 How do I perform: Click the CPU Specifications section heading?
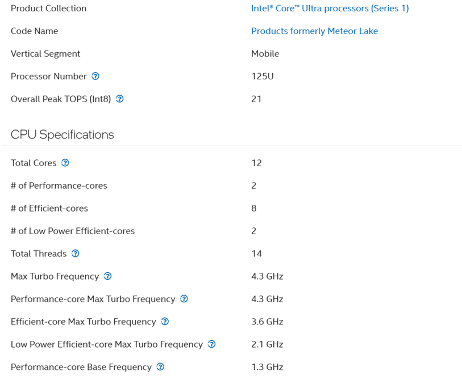63,134
